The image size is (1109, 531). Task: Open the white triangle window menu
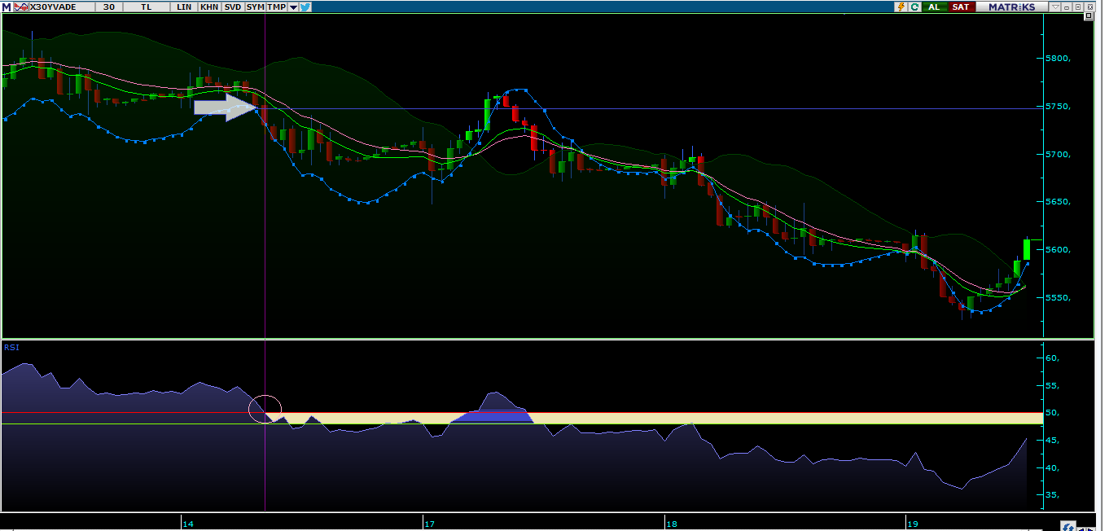click(1055, 7)
